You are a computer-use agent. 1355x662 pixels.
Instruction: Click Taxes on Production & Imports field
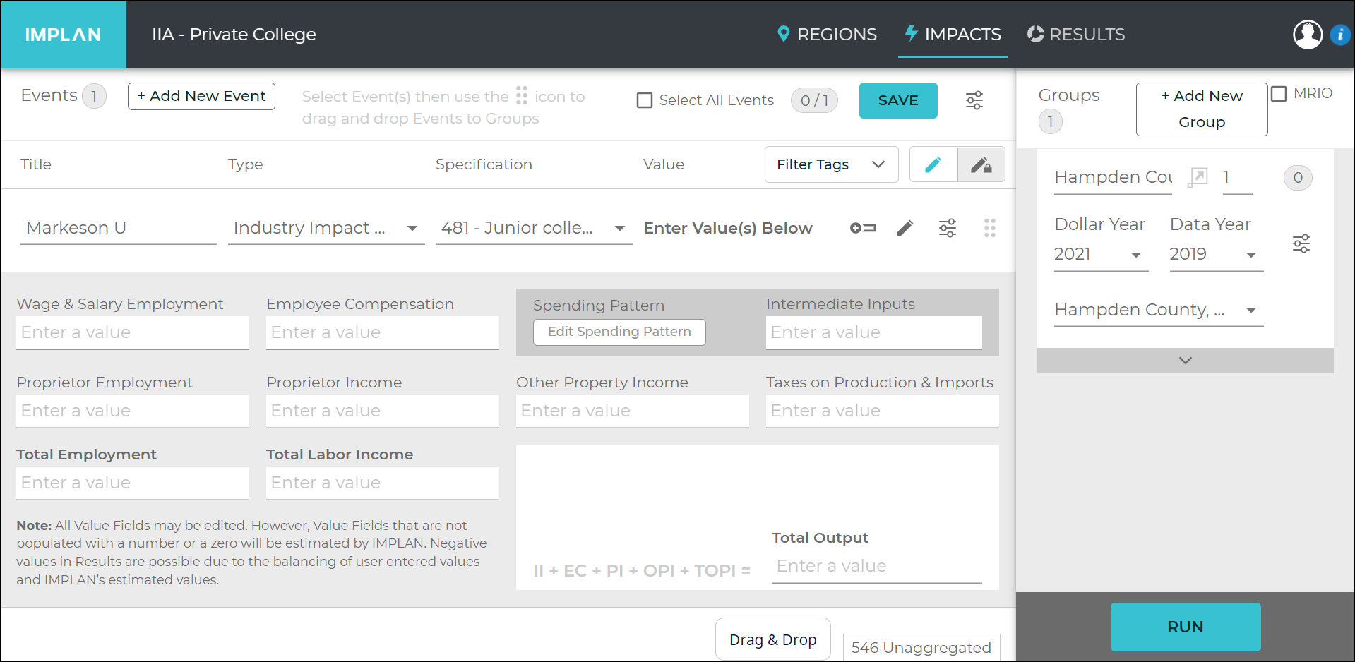click(x=883, y=411)
